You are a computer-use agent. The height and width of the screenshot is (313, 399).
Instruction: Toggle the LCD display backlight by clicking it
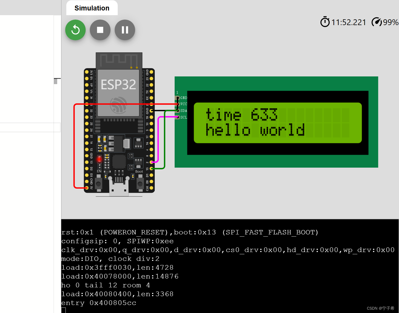[278, 123]
